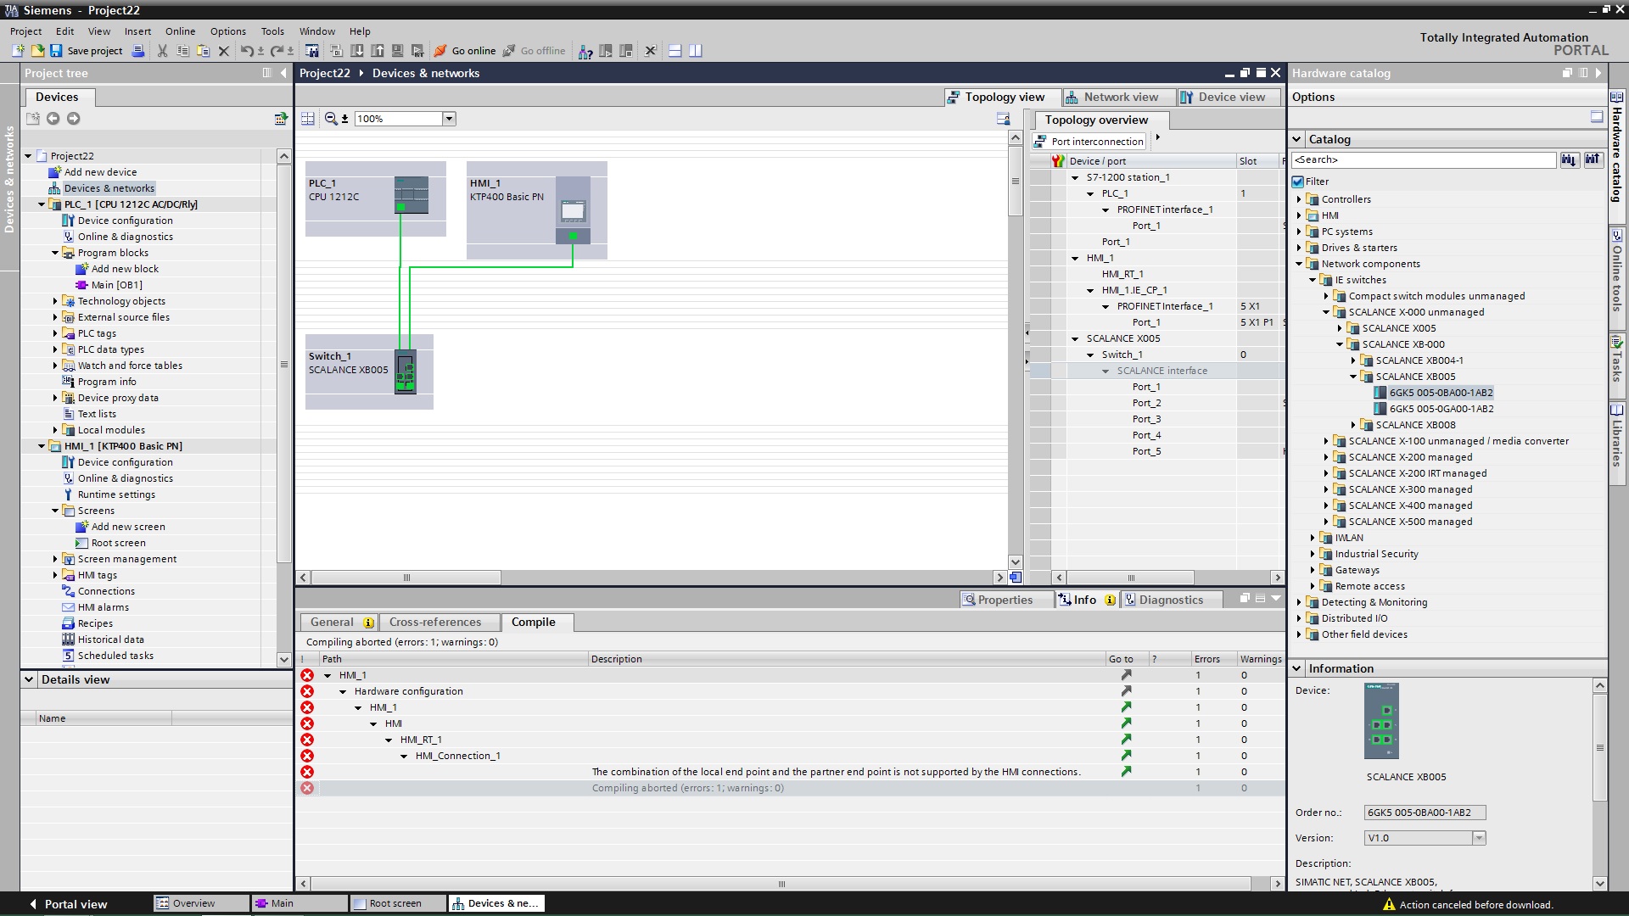Select Add new device in Project tree
Screen dimensions: 1629x916
click(x=100, y=172)
